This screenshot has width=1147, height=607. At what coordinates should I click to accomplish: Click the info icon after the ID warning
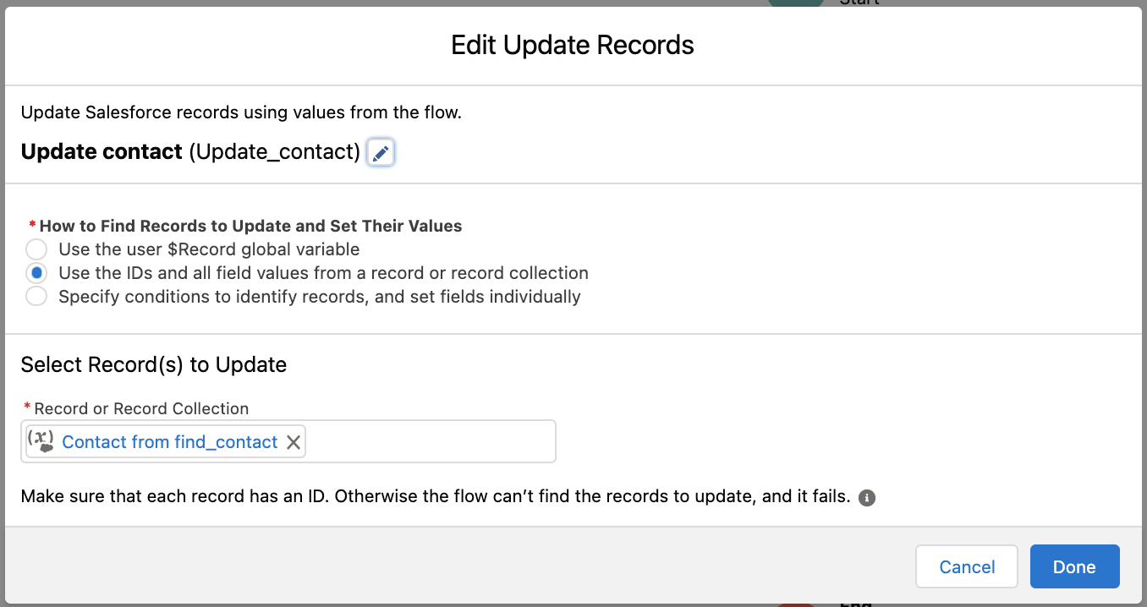[866, 498]
